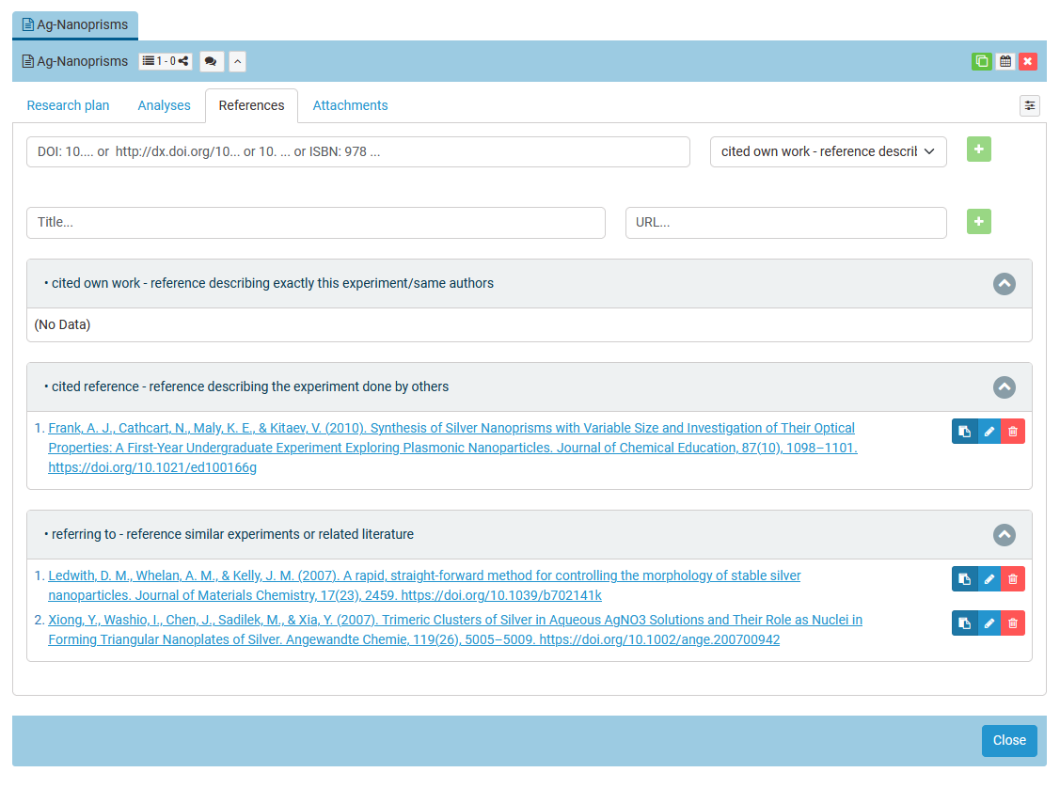Toggle the header collapse caret button
This screenshot has height=788, width=1060.
(238, 62)
